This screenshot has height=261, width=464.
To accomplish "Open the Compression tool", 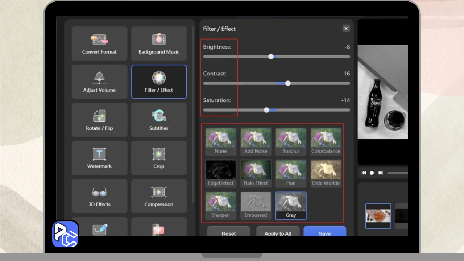I will 159,196.
